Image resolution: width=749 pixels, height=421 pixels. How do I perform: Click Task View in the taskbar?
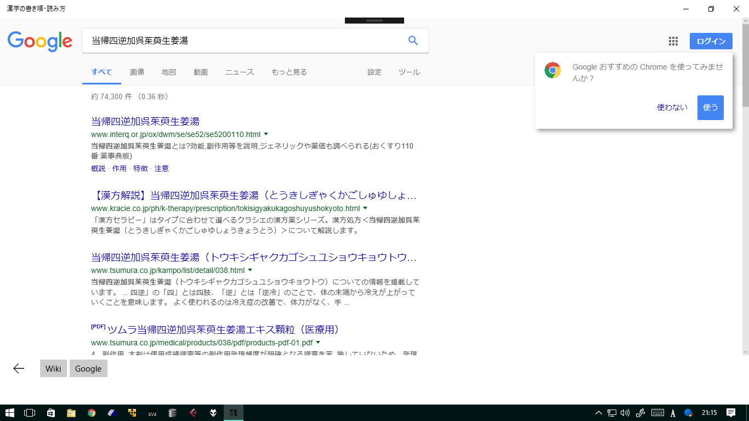[x=30, y=412]
